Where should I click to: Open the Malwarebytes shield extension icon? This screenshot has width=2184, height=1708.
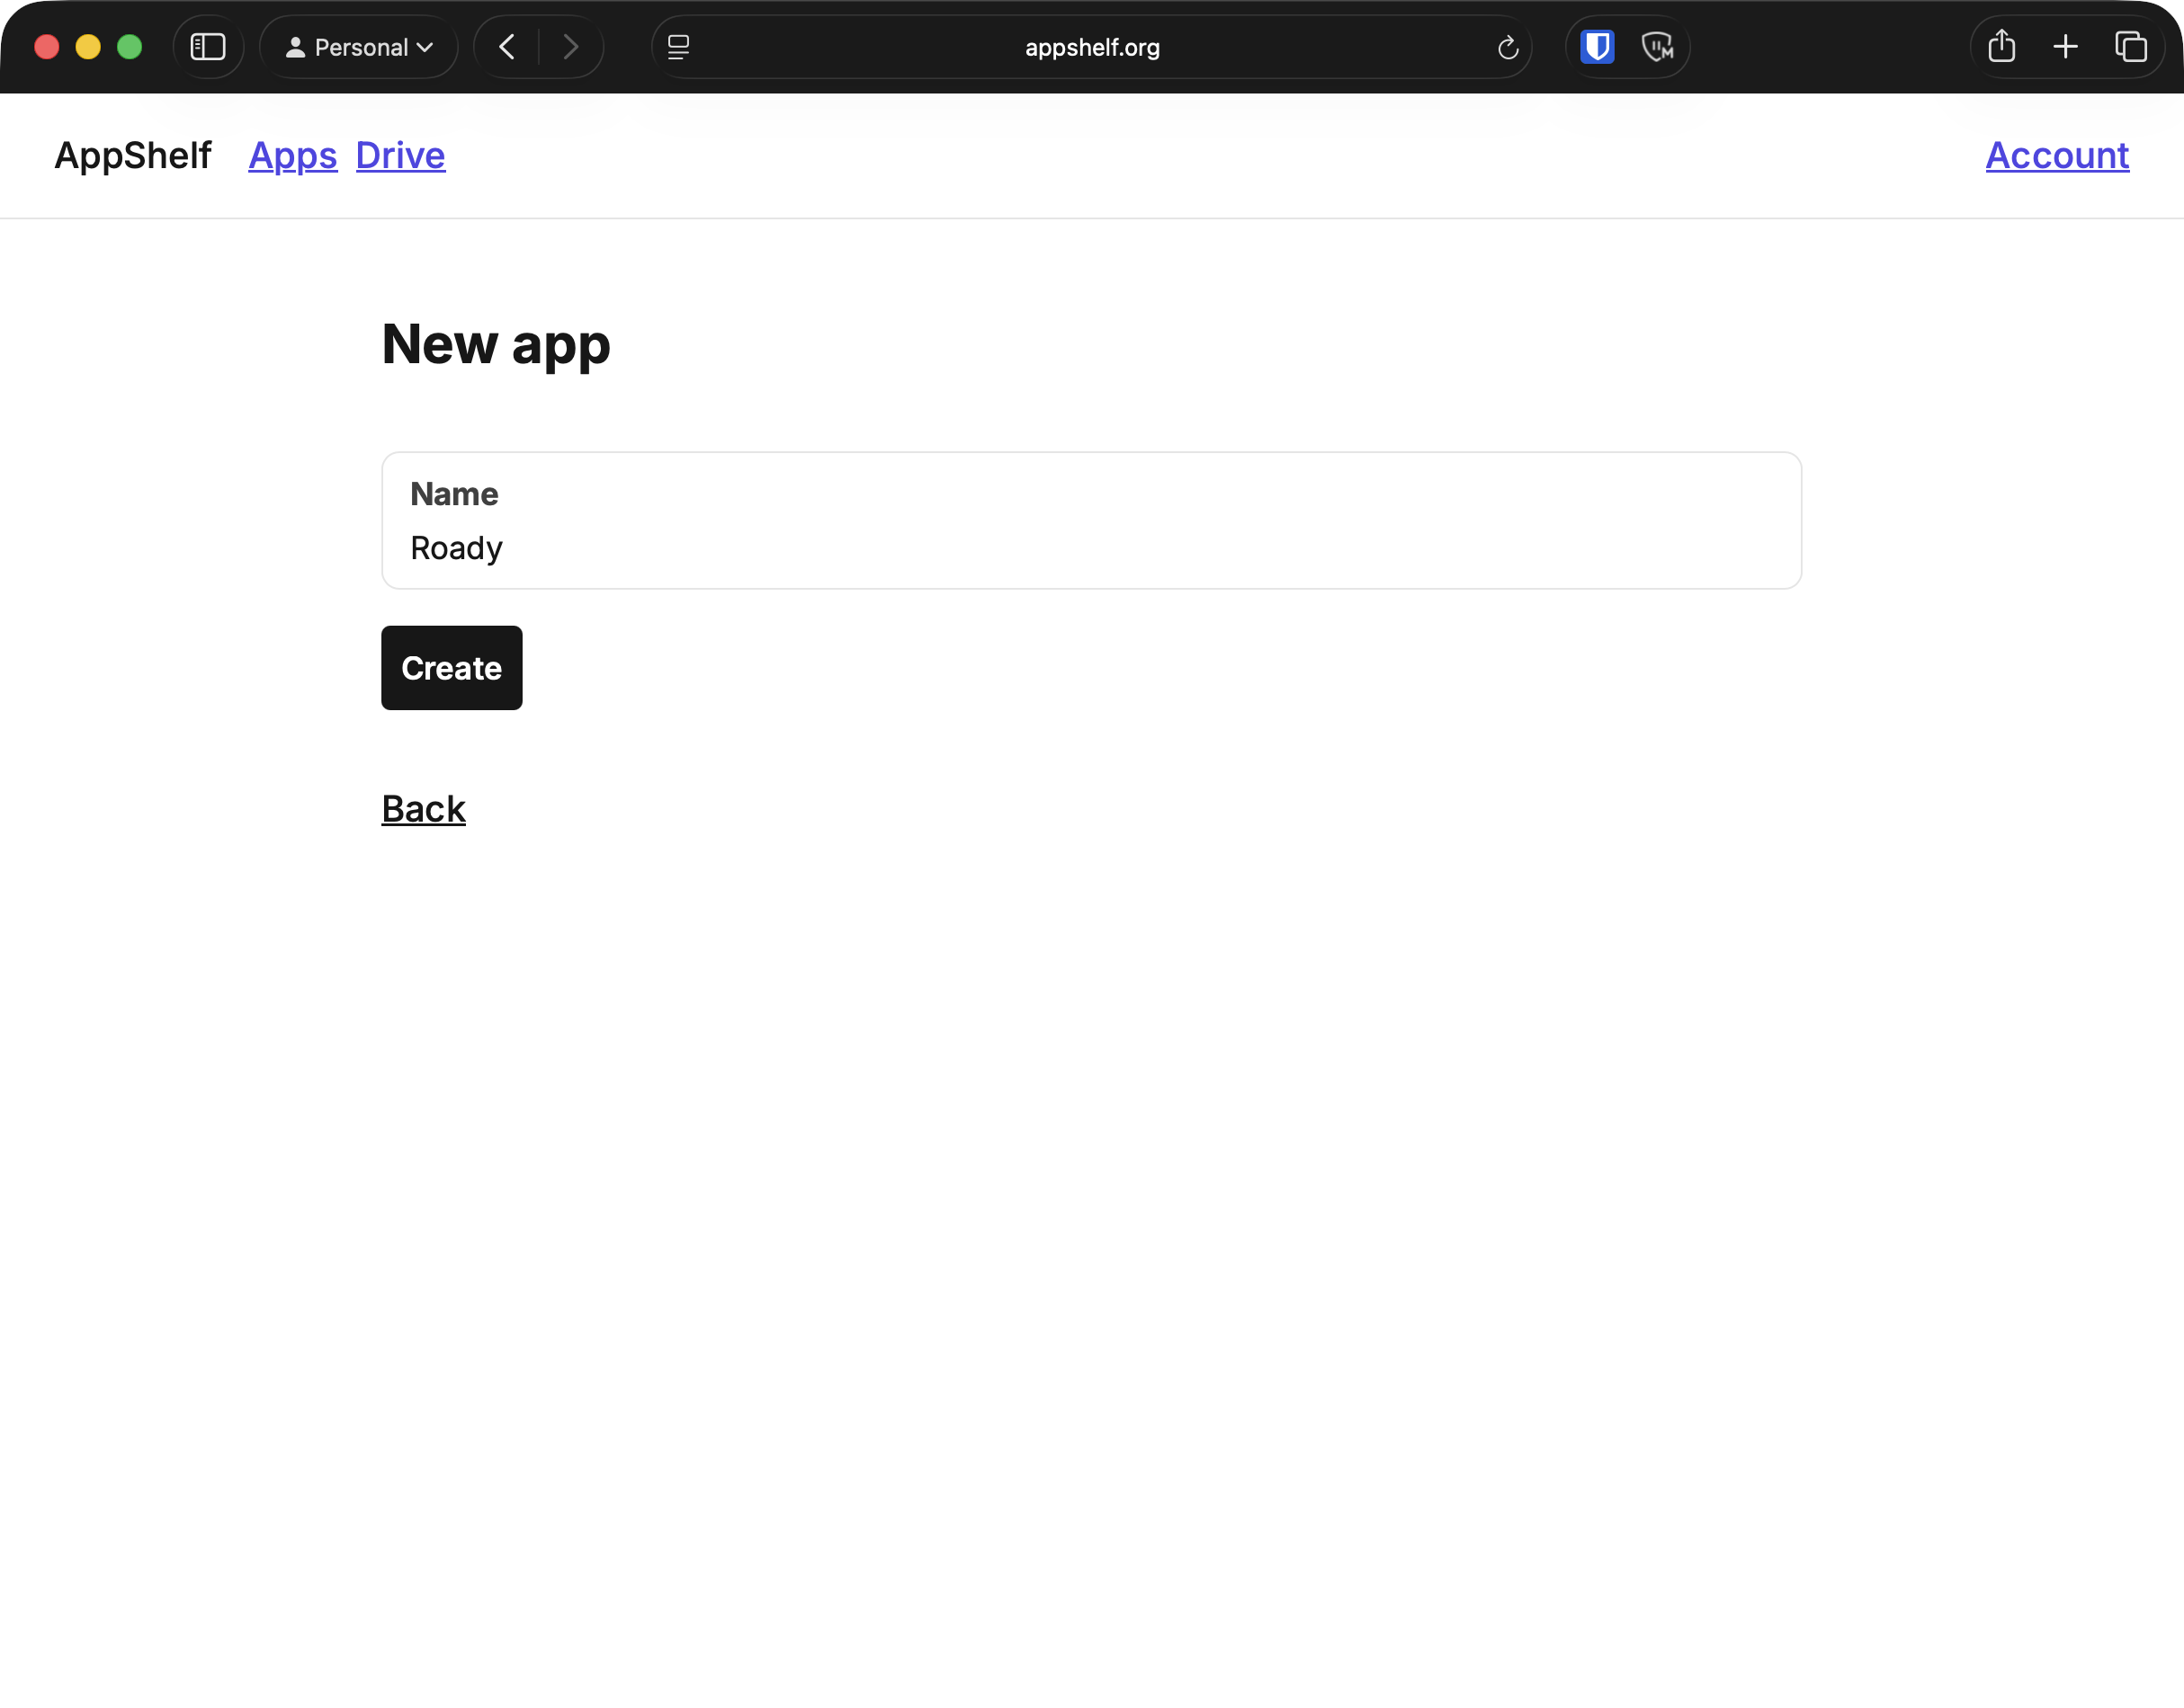(1658, 47)
